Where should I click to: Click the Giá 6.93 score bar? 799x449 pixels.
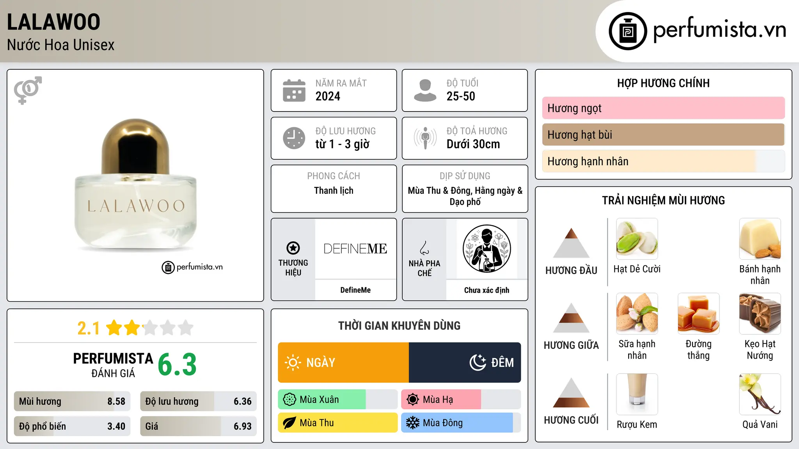(x=198, y=426)
